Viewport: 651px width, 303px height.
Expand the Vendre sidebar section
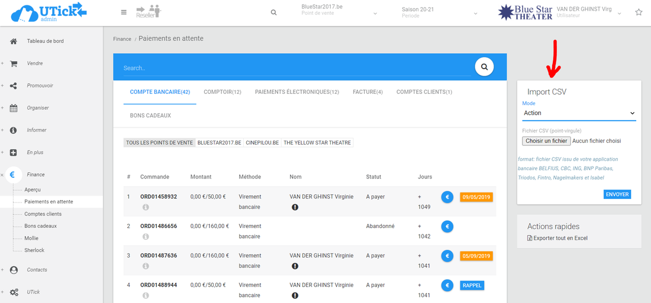(x=34, y=63)
